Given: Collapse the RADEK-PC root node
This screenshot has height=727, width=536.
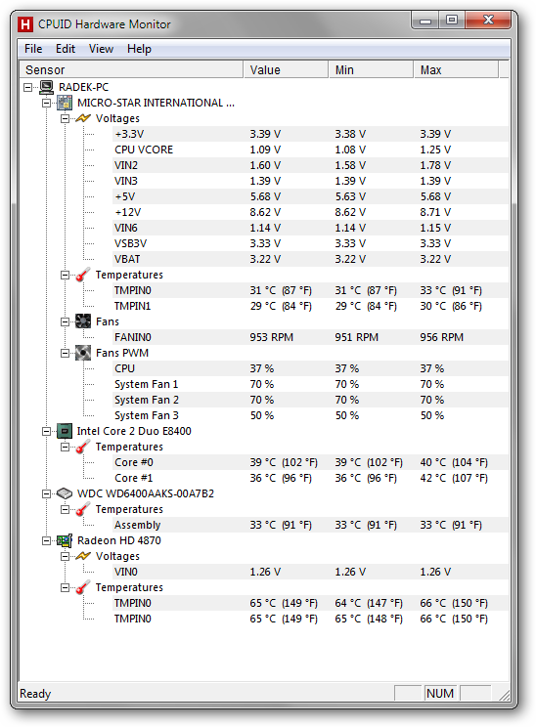Looking at the screenshot, I should (27, 87).
